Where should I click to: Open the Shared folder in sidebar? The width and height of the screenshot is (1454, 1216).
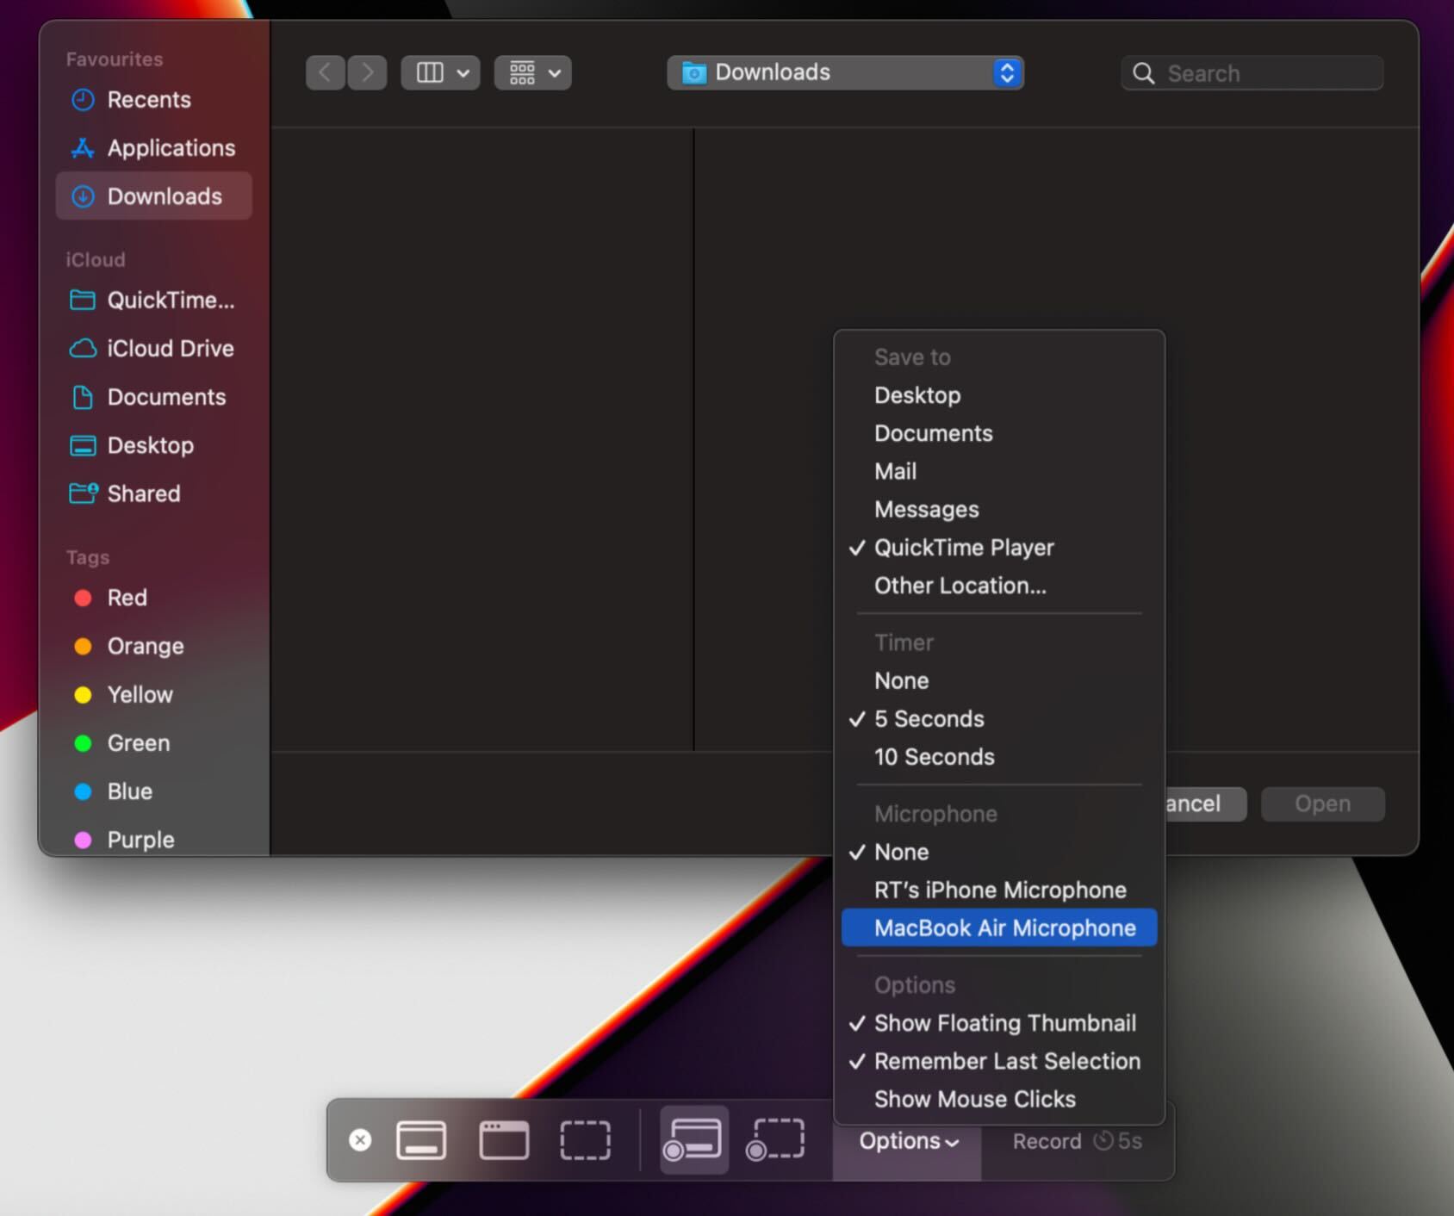click(154, 493)
